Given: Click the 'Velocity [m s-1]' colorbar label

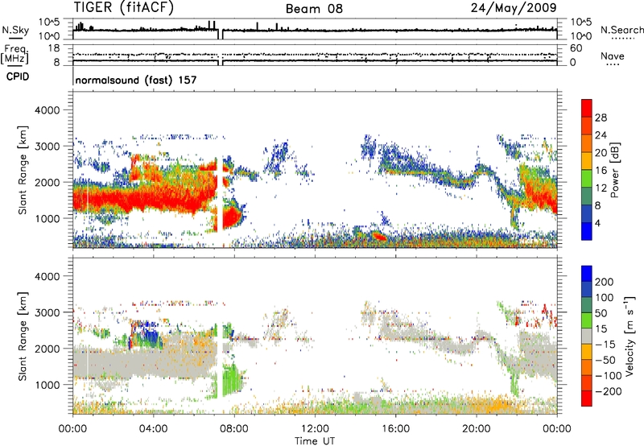Looking at the screenshot, I should (630, 337).
